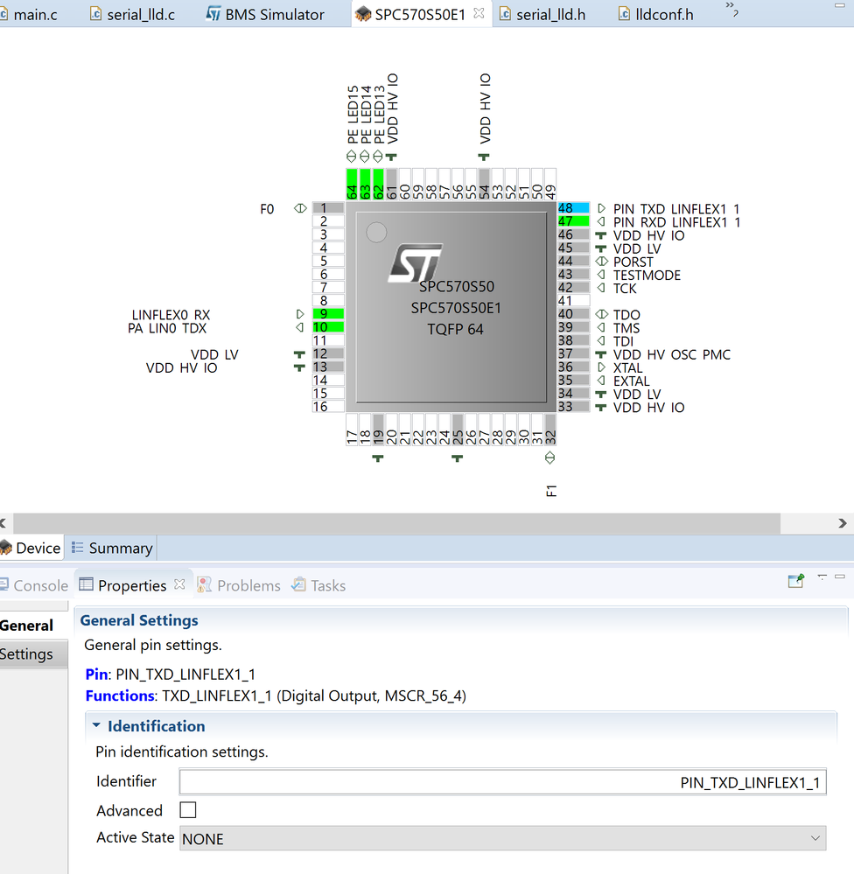Open the Tasks view tab
This screenshot has height=874, width=854.
tap(318, 585)
